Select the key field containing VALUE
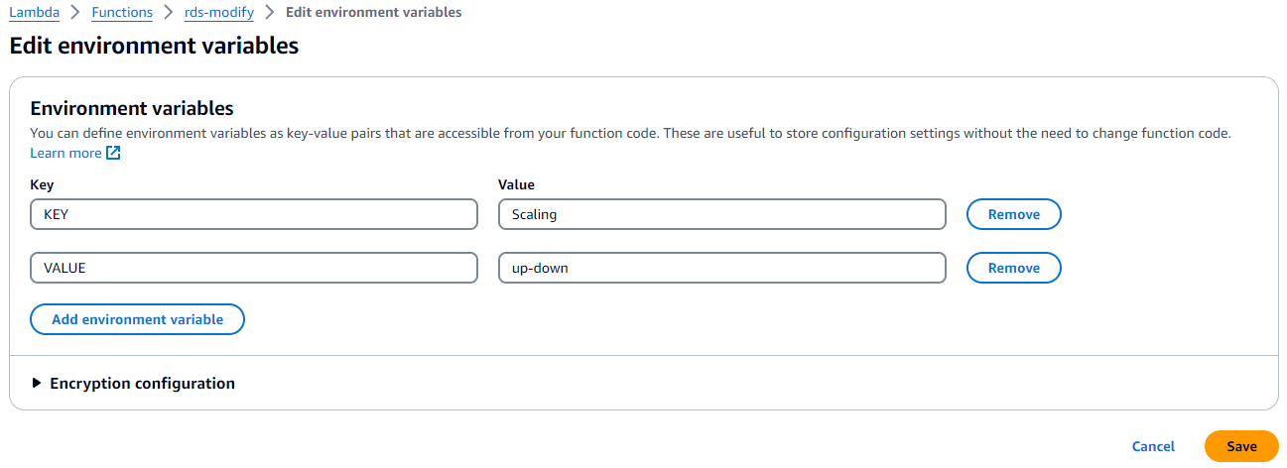The height and width of the screenshot is (468, 1287). click(x=254, y=268)
